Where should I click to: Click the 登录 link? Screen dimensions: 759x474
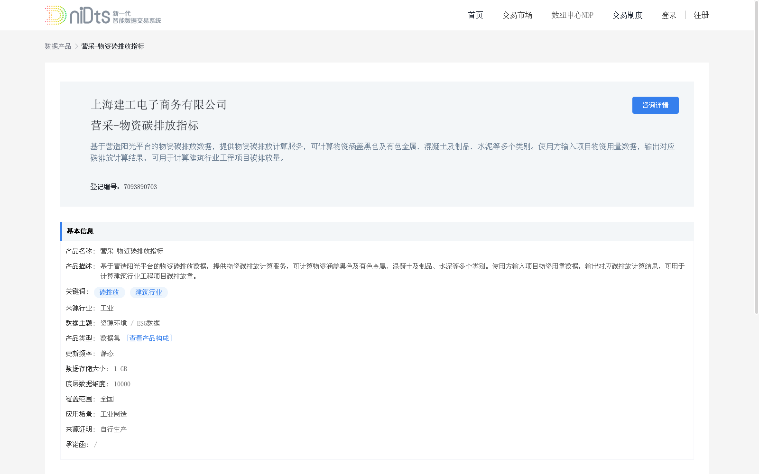tap(669, 15)
